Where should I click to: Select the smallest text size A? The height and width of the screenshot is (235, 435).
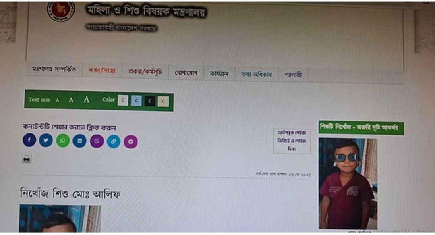tap(58, 100)
